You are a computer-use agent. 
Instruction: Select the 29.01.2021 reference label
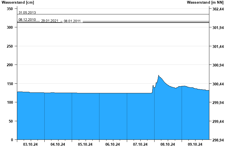[x=50, y=21]
